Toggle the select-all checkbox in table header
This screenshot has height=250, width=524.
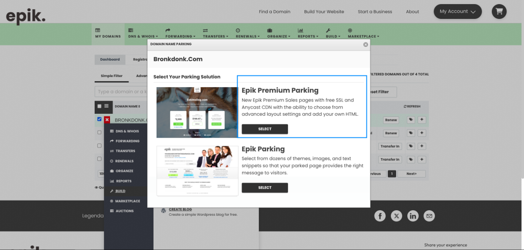99,106
